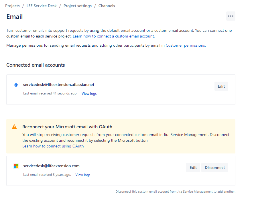This screenshot has width=254, height=199.
Task: Click 'Disconnect this custom email account' footer link
Action: click(176, 191)
